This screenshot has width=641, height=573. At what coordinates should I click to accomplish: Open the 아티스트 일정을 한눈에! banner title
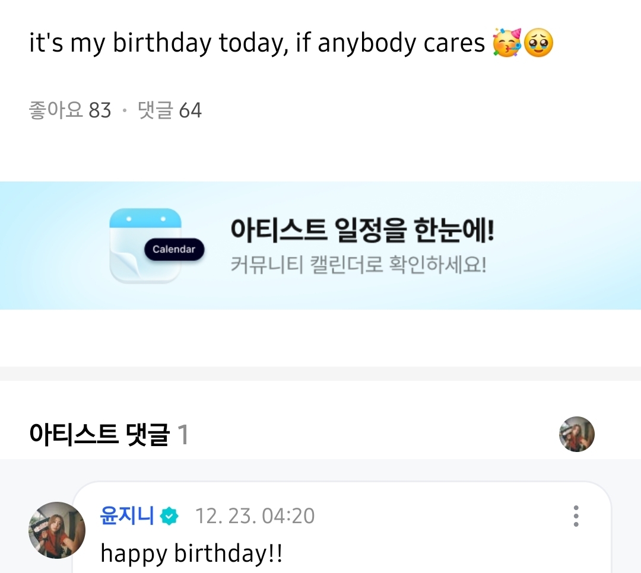[x=362, y=230]
